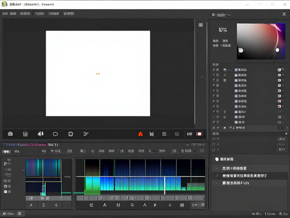Image resolution: width=290 pixels, height=218 pixels.
Task: Click the white playhead marker in the timeline
Action: coord(164,185)
